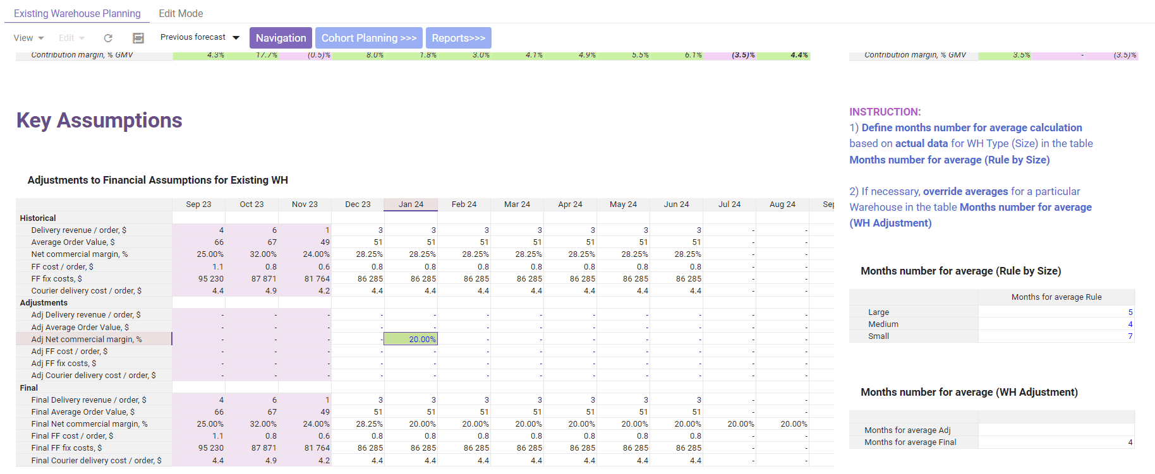Expand the Edit dropdown menu
The width and height of the screenshot is (1155, 474).
(71, 39)
